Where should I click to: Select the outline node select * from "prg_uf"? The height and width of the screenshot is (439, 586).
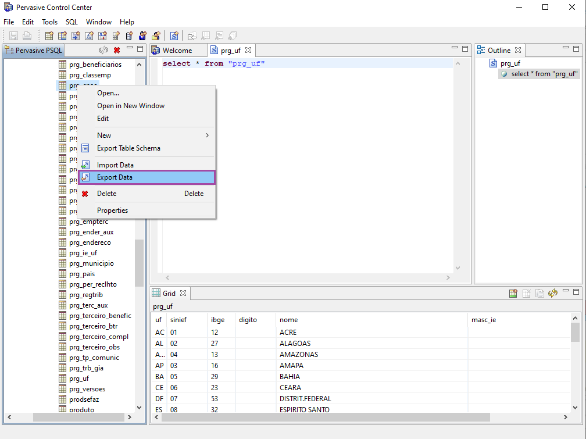(x=544, y=74)
